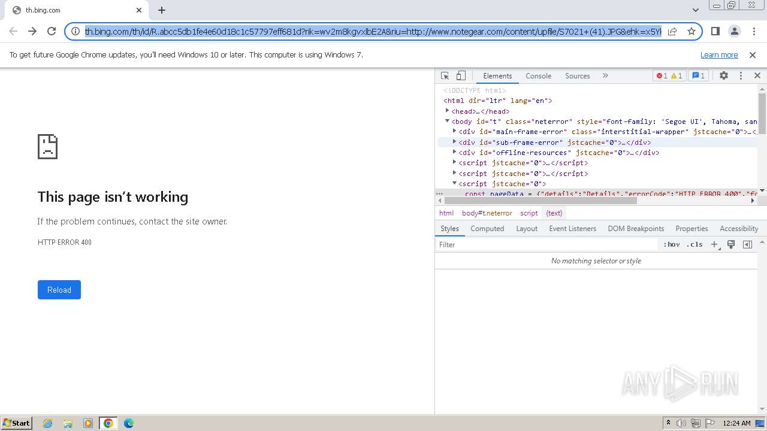Show more DevTools tabs chevron

point(605,76)
